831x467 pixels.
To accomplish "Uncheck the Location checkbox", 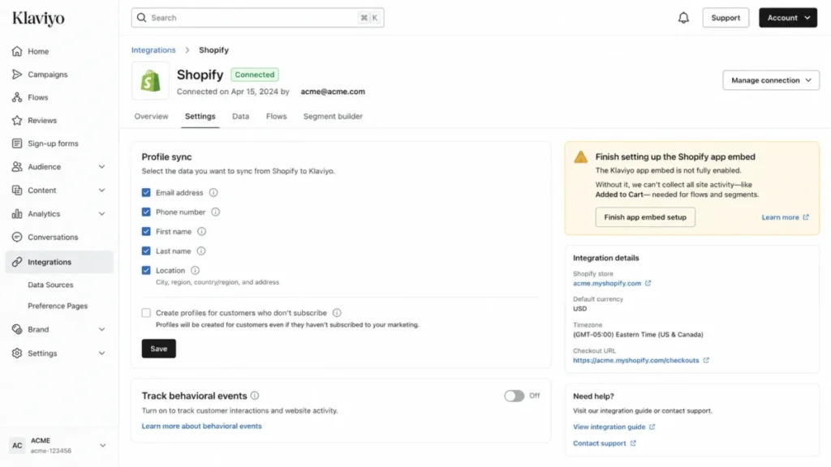I will tap(146, 271).
